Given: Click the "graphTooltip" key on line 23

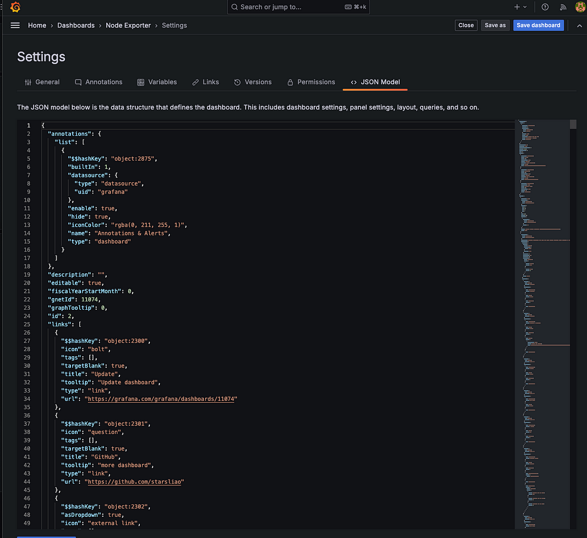Looking at the screenshot, I should (x=71, y=308).
